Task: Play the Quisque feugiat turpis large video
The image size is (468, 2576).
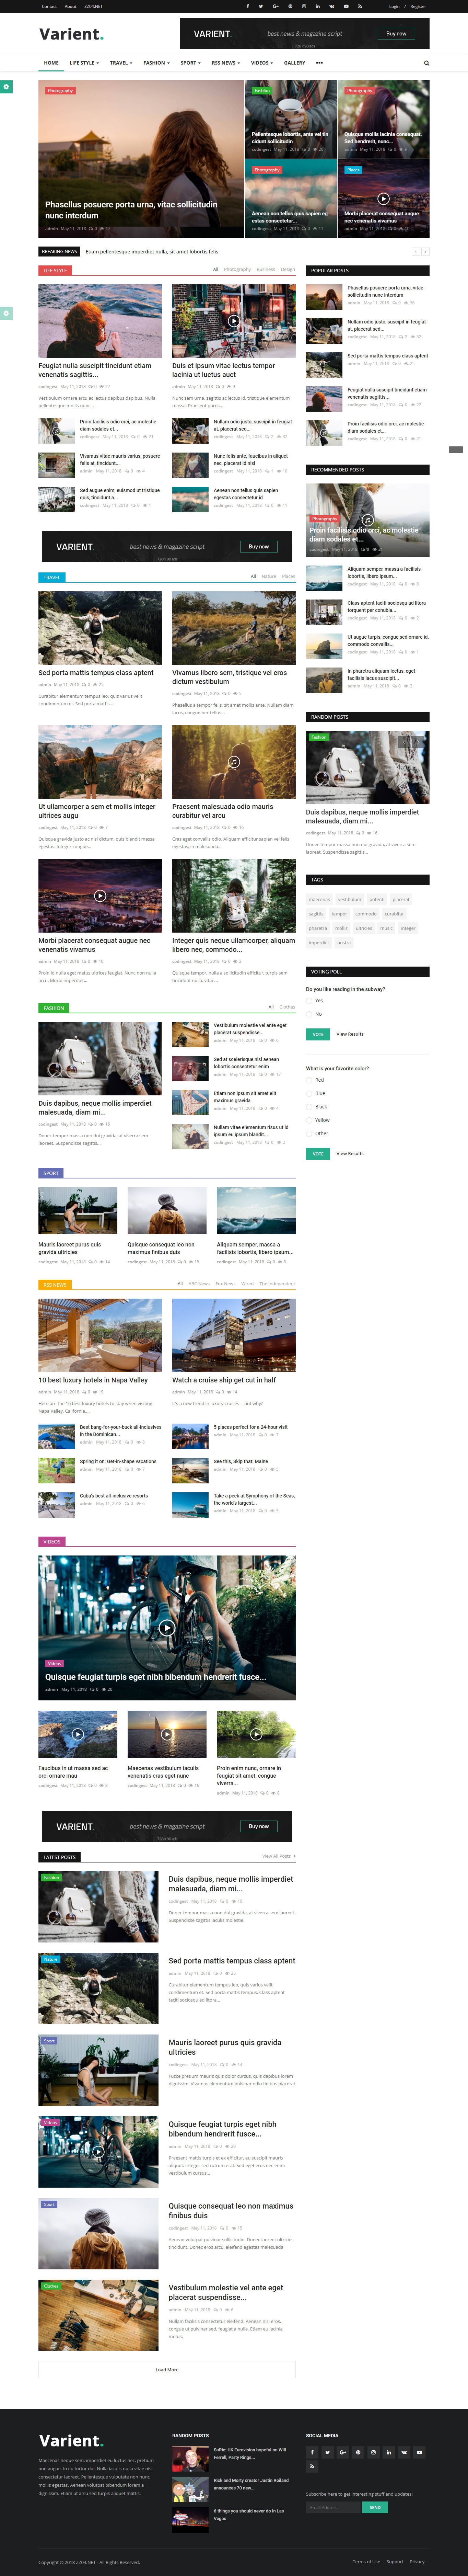Action: (167, 1628)
